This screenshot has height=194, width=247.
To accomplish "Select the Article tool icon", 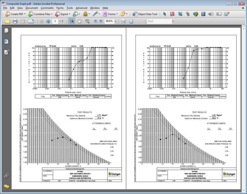I will point(172,14).
